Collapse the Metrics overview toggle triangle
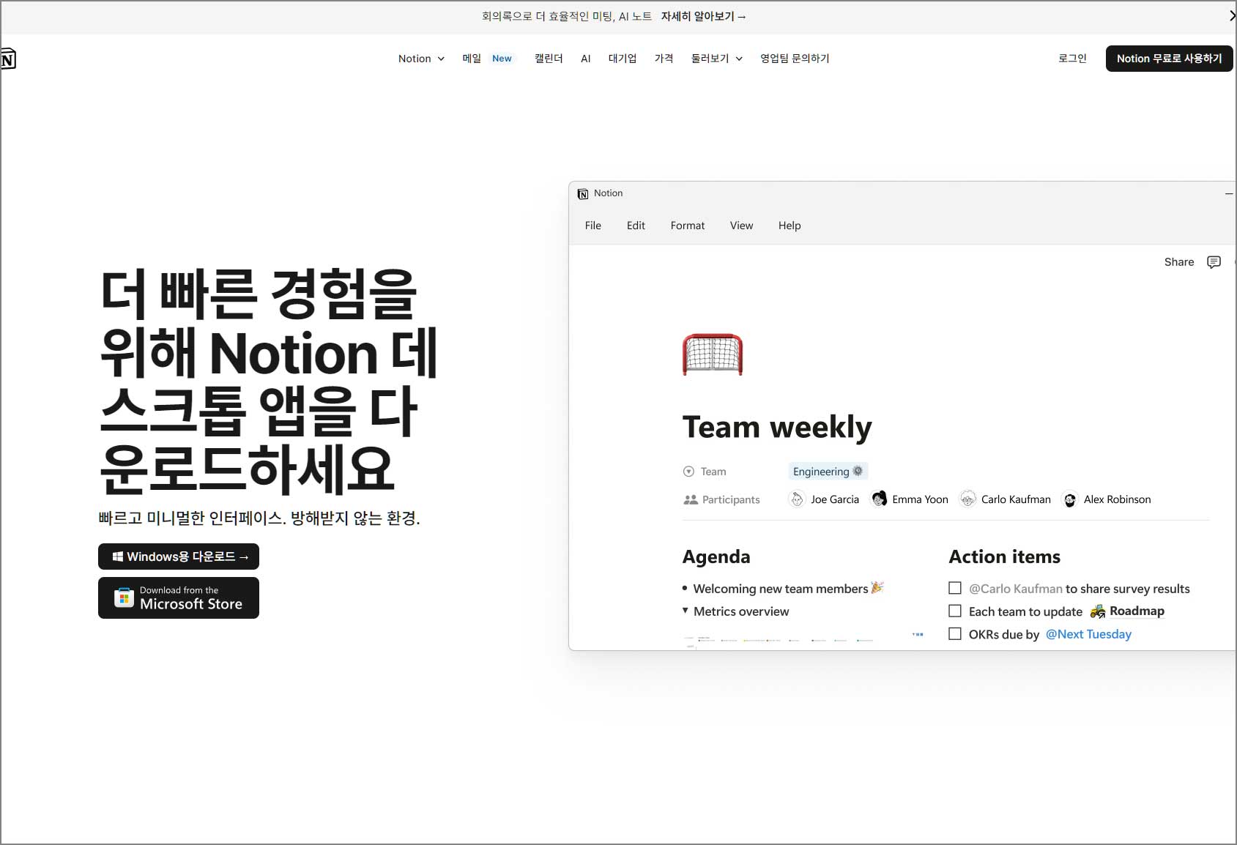 (x=686, y=610)
